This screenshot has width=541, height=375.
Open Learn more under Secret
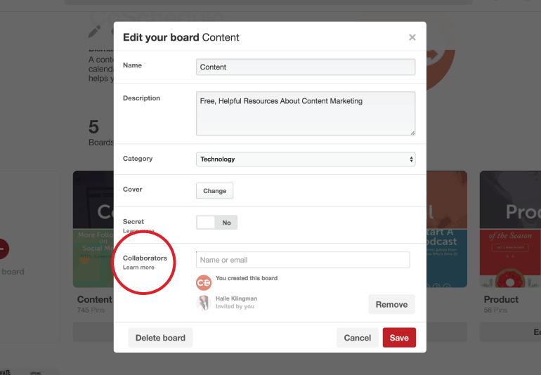pos(138,230)
